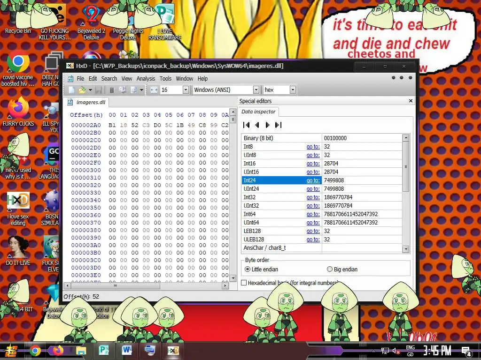Screen dimensions: 481x360
Task: Open the Search menu
Action: pos(109,79)
